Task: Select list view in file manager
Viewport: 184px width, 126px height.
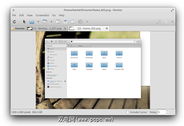Action: 63,41
